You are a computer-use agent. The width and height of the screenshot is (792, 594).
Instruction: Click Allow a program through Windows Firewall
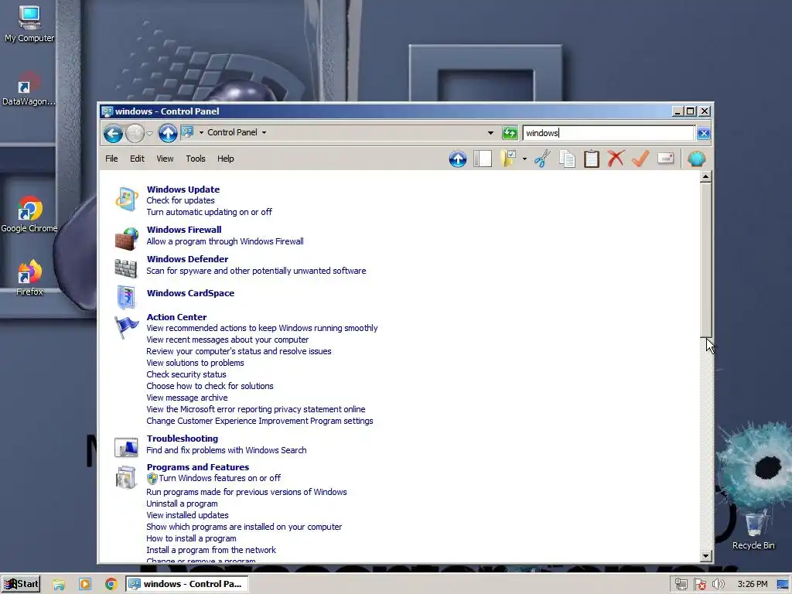point(225,241)
